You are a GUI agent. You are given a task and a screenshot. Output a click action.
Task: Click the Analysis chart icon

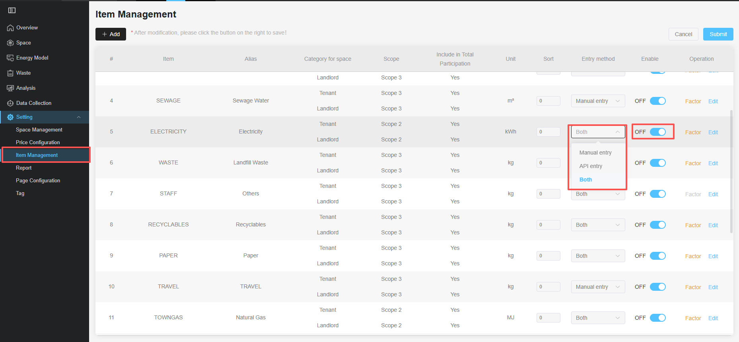[x=10, y=88]
